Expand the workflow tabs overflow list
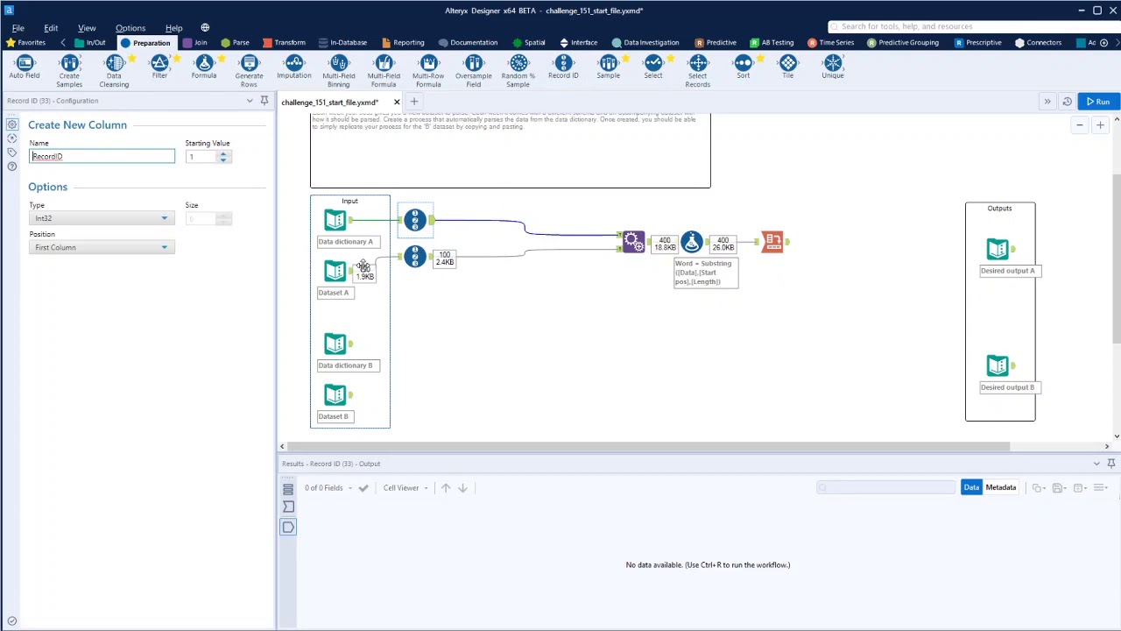1121x631 pixels. pyautogui.click(x=1047, y=102)
